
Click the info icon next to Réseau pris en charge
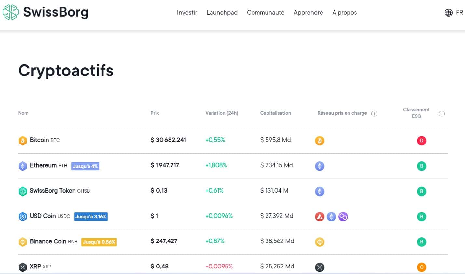pyautogui.click(x=374, y=114)
